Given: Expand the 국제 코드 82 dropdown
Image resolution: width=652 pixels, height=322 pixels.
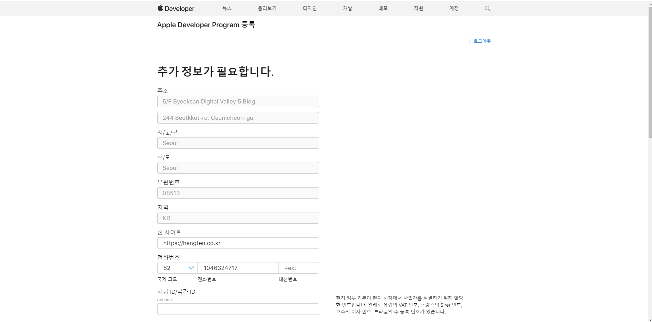Looking at the screenshot, I should [x=177, y=268].
